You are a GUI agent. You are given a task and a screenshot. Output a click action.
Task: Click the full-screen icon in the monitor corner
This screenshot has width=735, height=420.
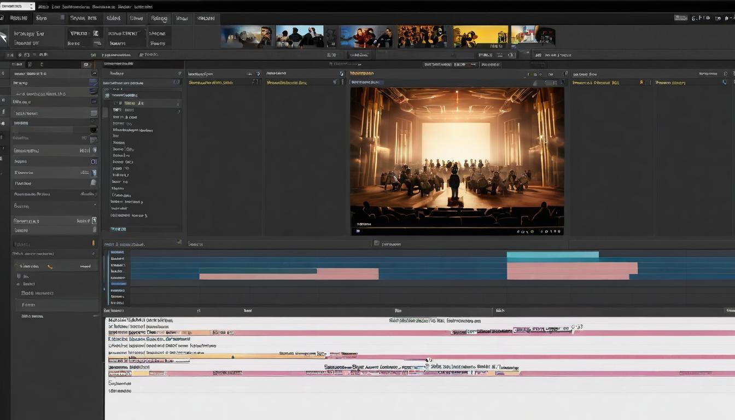[561, 231]
